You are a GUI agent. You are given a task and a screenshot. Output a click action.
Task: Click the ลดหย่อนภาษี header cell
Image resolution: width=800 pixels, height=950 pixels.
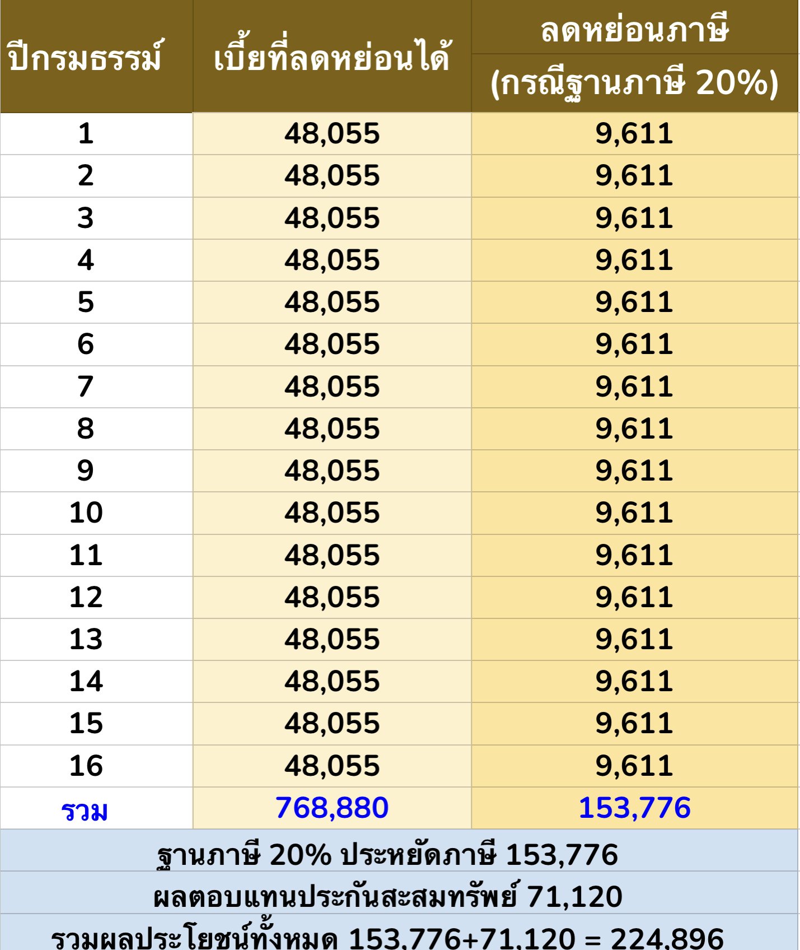pyautogui.click(x=634, y=29)
